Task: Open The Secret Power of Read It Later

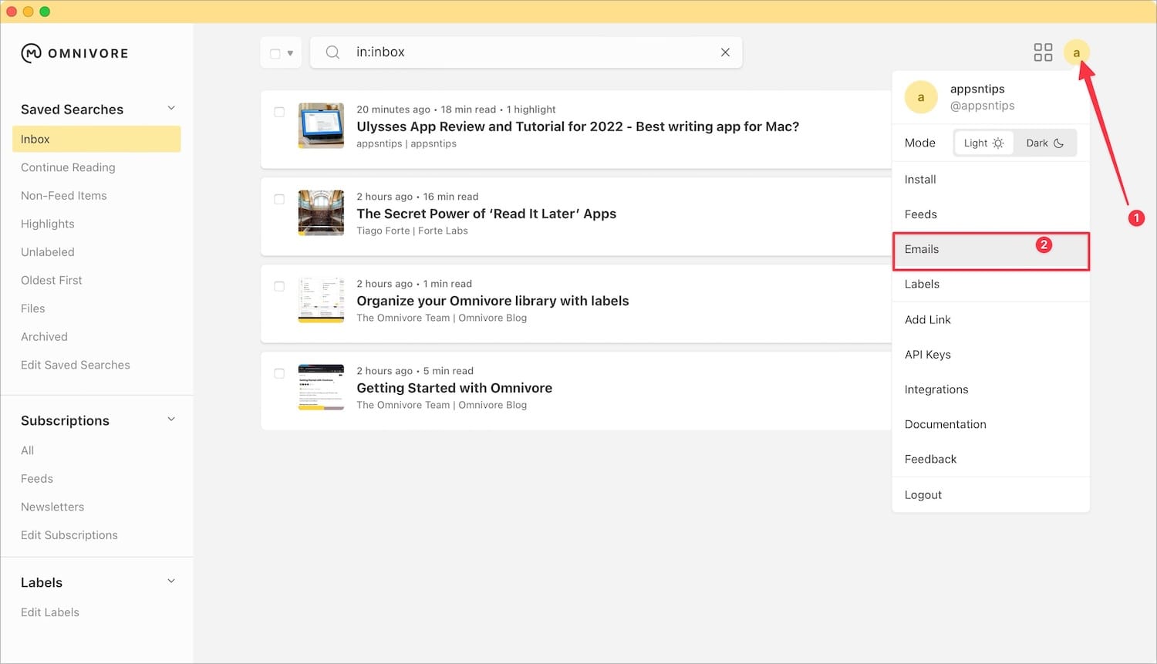Action: 487,214
